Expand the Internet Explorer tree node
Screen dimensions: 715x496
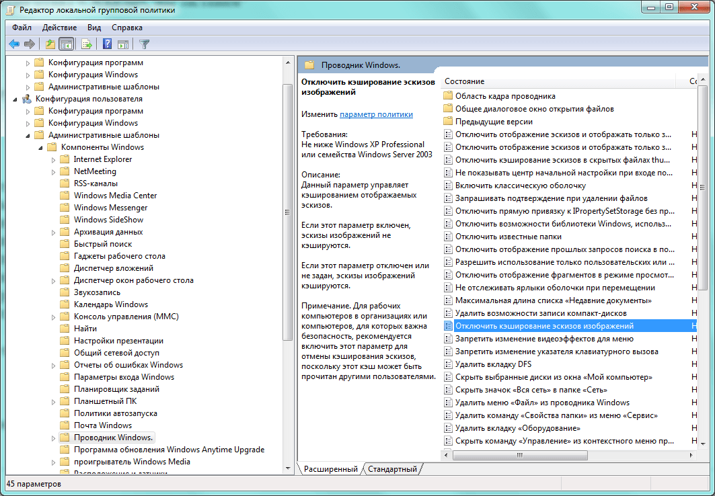click(x=53, y=160)
